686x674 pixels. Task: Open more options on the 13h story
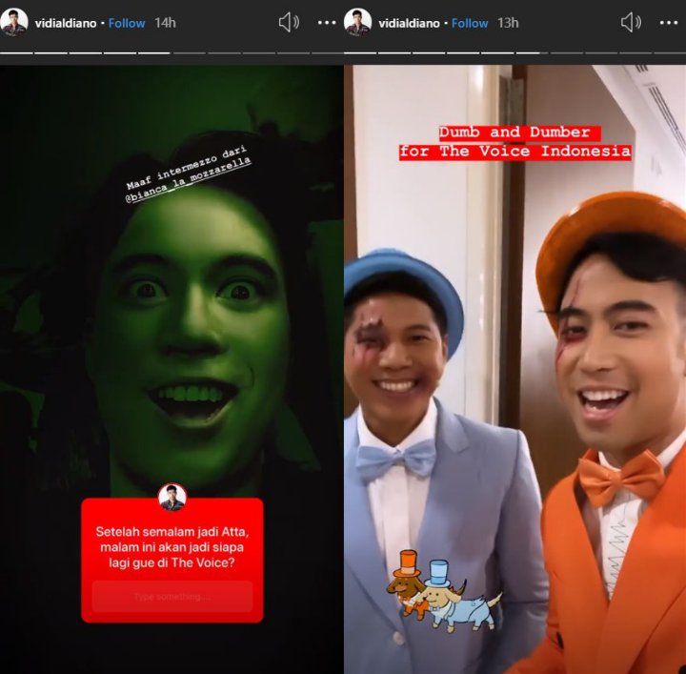(x=669, y=23)
